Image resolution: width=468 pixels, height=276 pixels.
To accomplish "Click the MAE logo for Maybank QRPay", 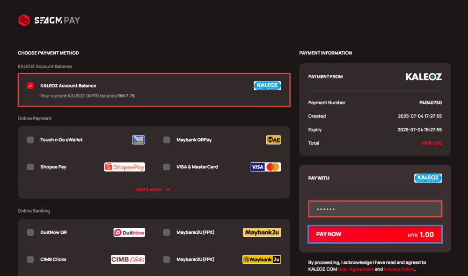I will point(273,140).
